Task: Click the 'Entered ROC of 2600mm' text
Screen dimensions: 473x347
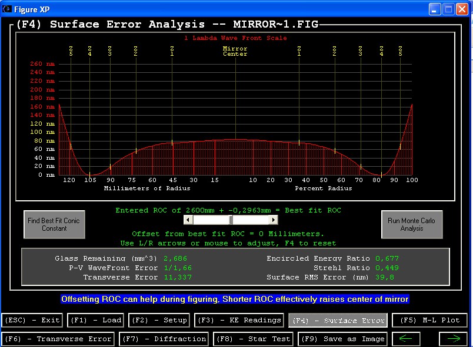Action: [x=228, y=210]
